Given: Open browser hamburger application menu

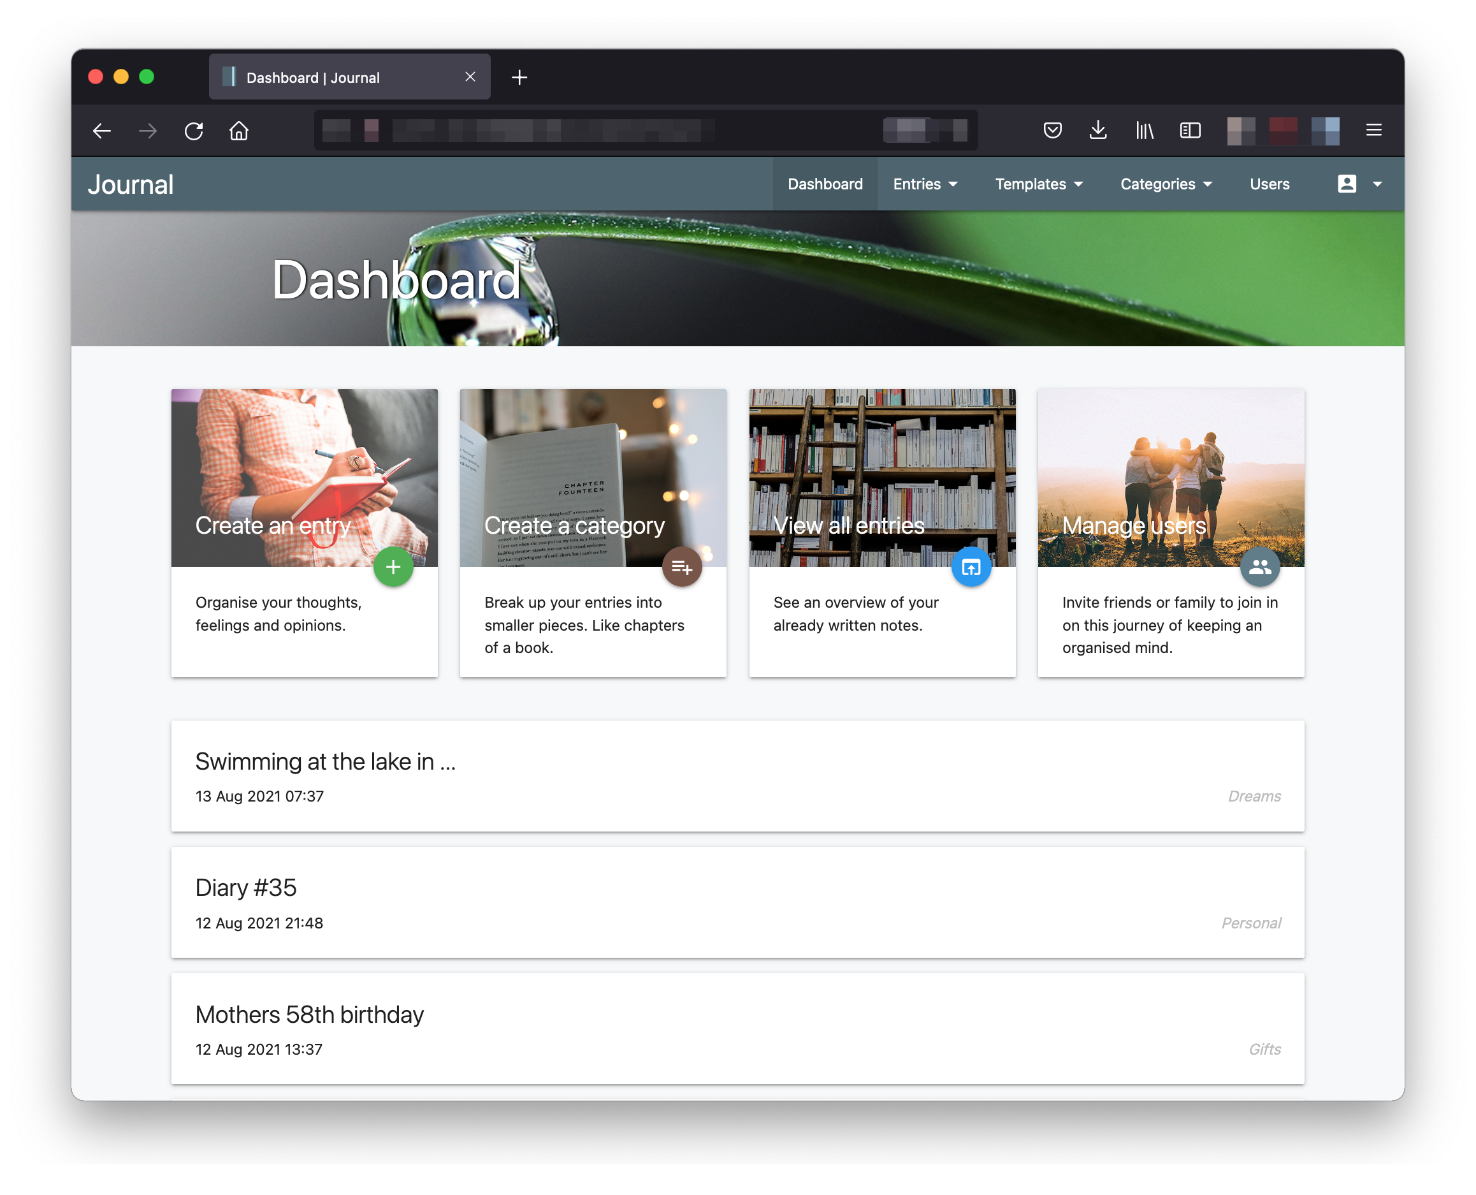Looking at the screenshot, I should click(1373, 130).
